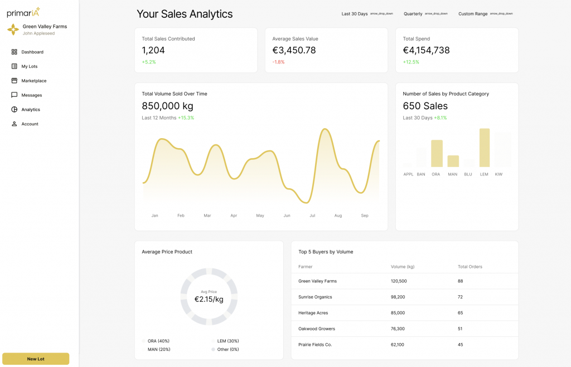The image size is (571, 367).
Task: Click the Dashboard grid icon in sidebar
Action: (x=14, y=52)
